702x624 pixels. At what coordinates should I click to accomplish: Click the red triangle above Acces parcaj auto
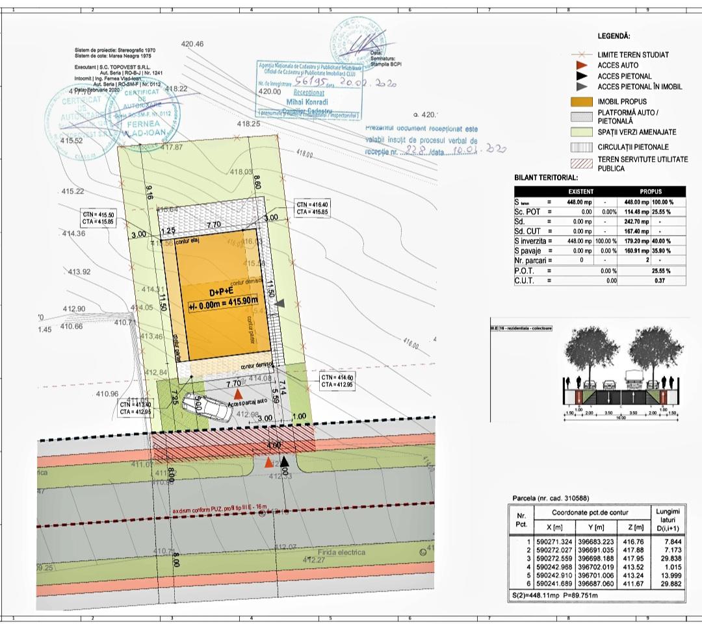coord(239,394)
